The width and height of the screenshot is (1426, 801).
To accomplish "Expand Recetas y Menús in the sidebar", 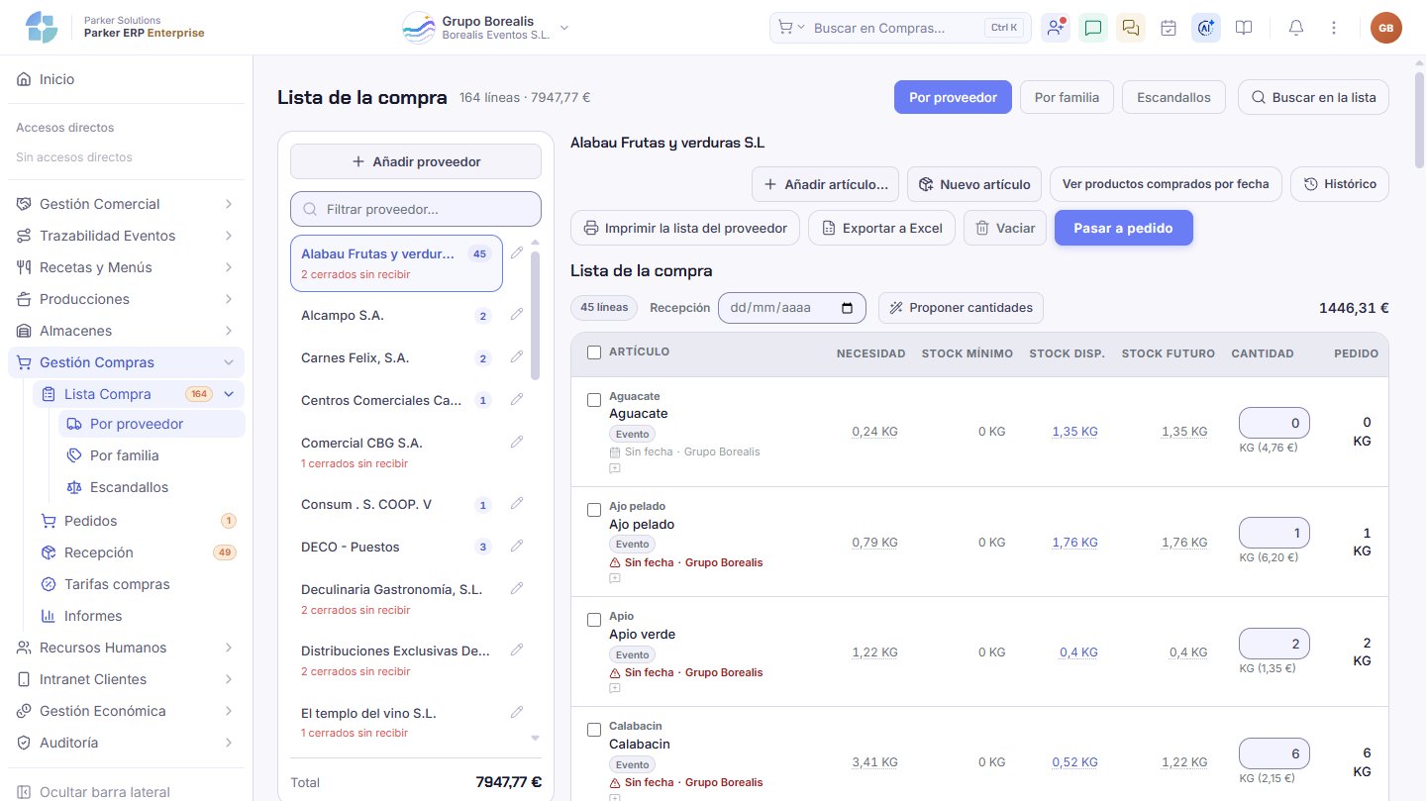I will pyautogui.click(x=126, y=267).
